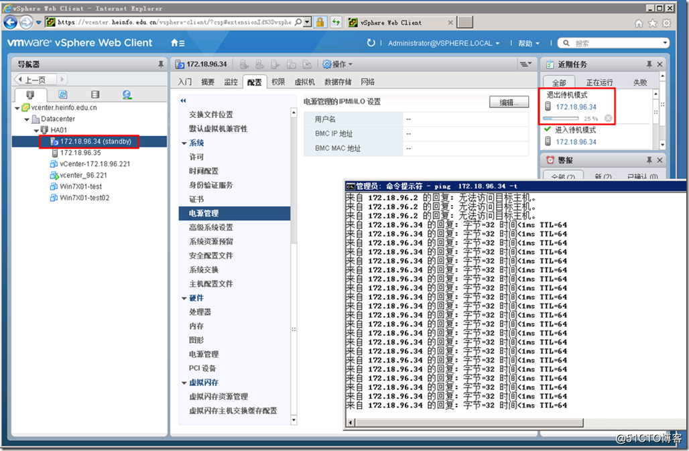This screenshot has width=689, height=451.
Task: Open the Hosts and Clusters navigator tab
Action: [x=30, y=94]
